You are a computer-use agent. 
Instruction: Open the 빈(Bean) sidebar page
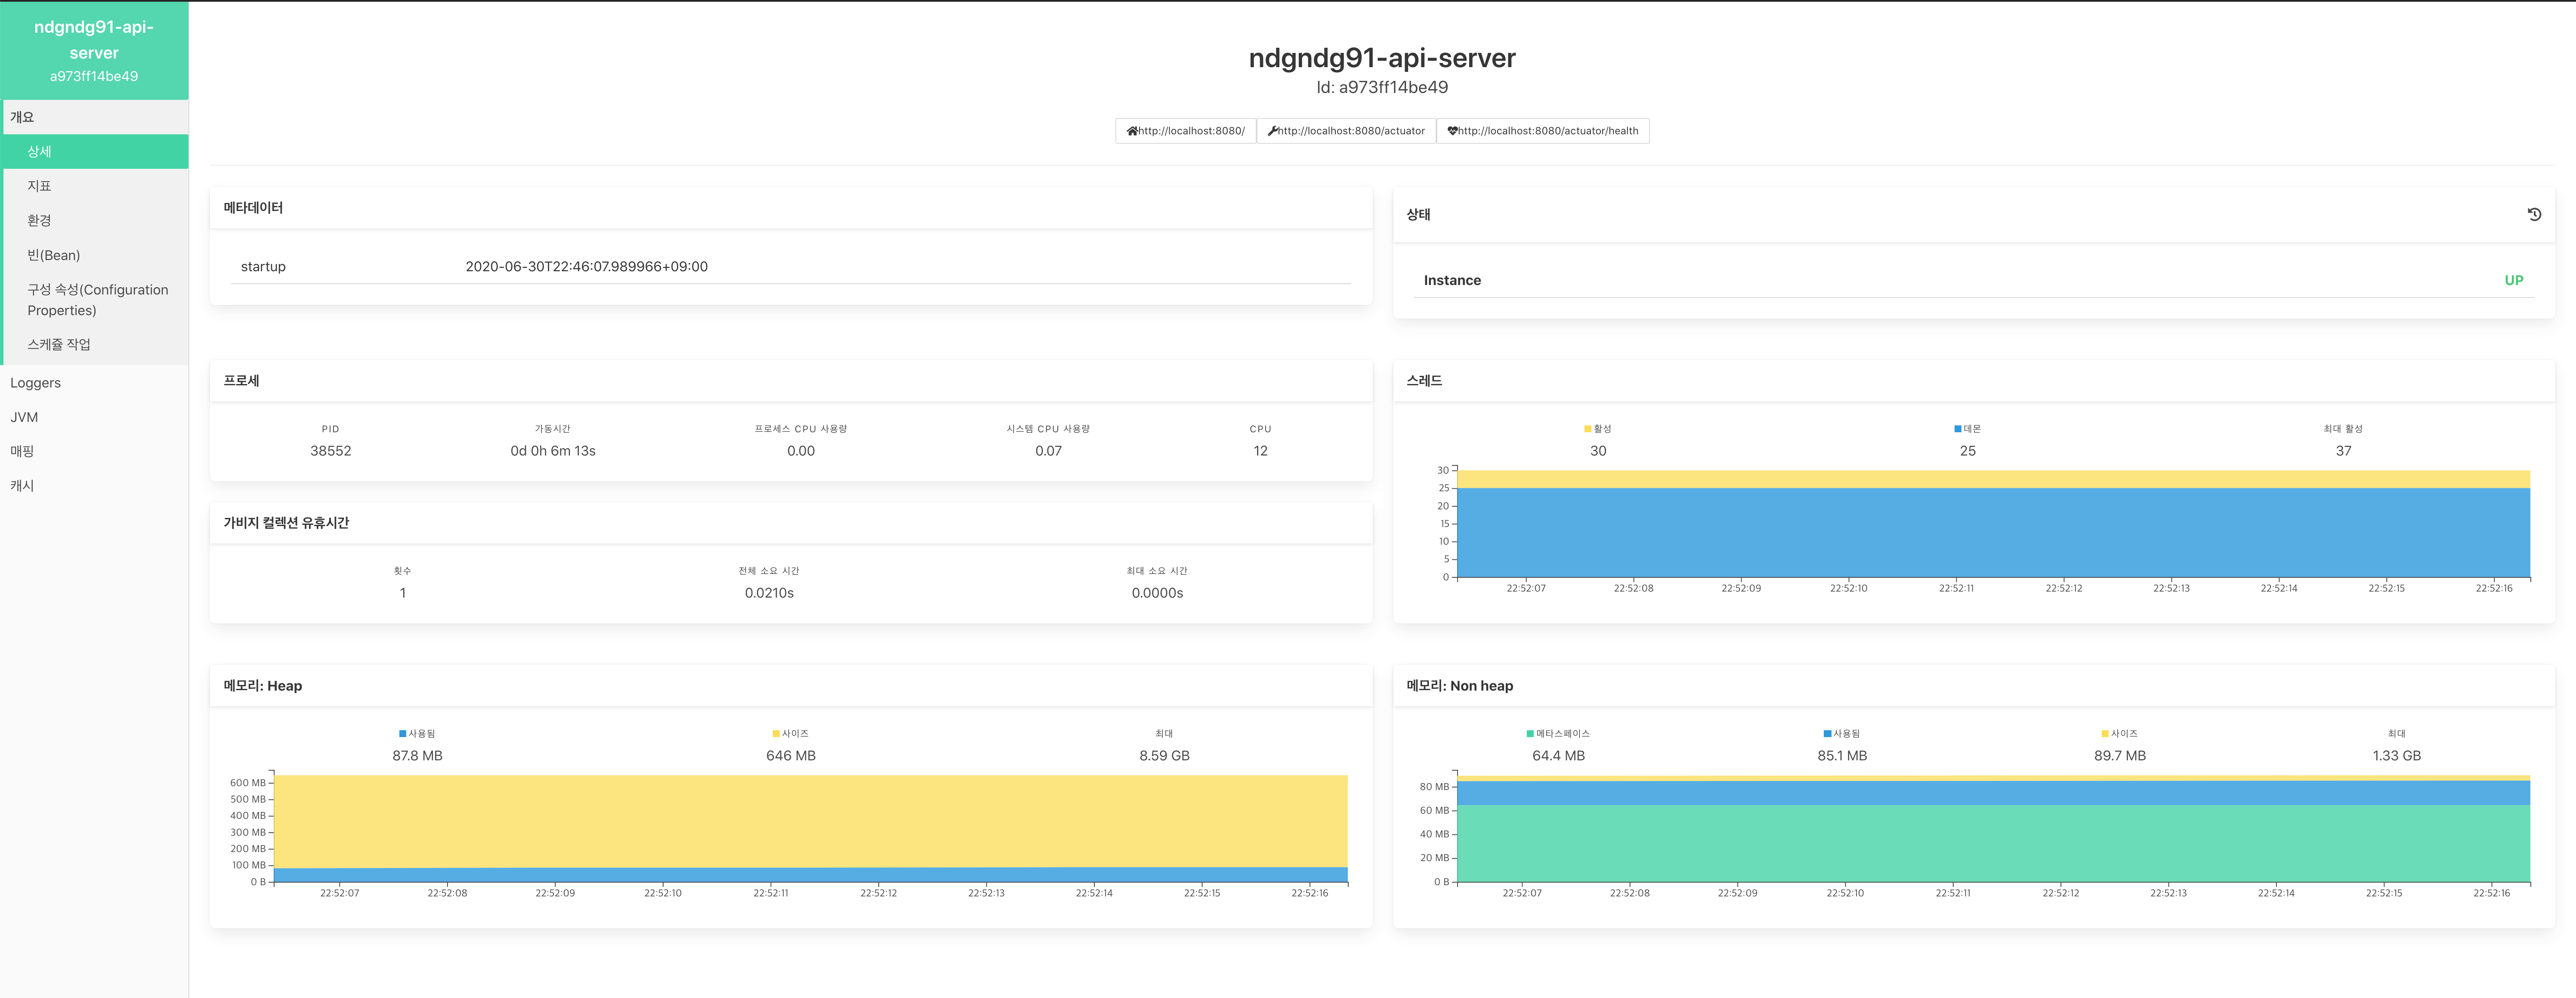tap(54, 255)
